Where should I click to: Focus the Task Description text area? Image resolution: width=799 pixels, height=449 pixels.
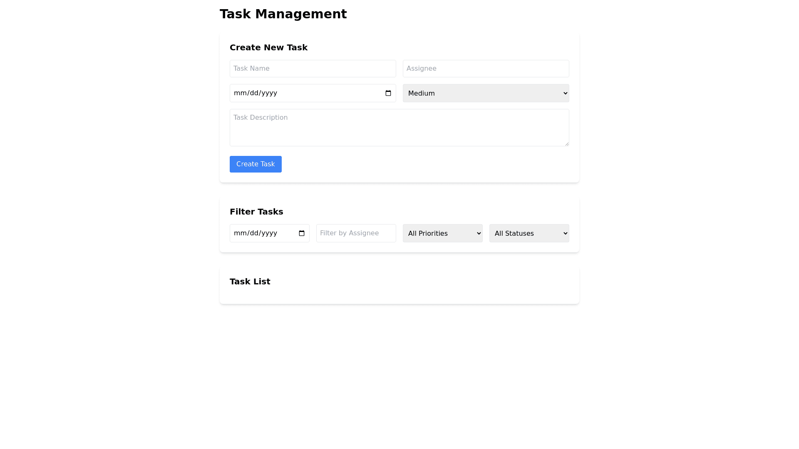399,128
